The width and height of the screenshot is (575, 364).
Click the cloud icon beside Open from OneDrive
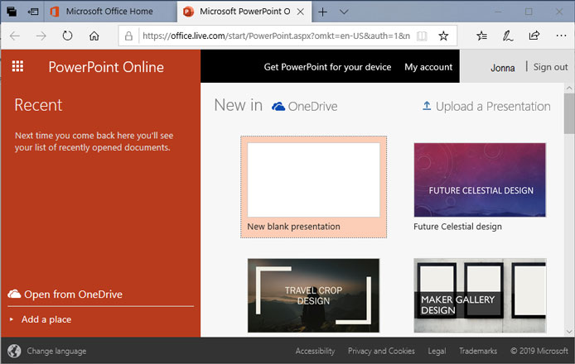pos(14,294)
